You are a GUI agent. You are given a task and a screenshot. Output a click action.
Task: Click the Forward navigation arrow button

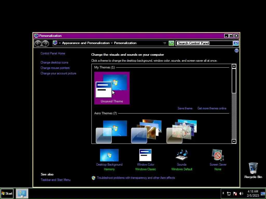pos(45,43)
